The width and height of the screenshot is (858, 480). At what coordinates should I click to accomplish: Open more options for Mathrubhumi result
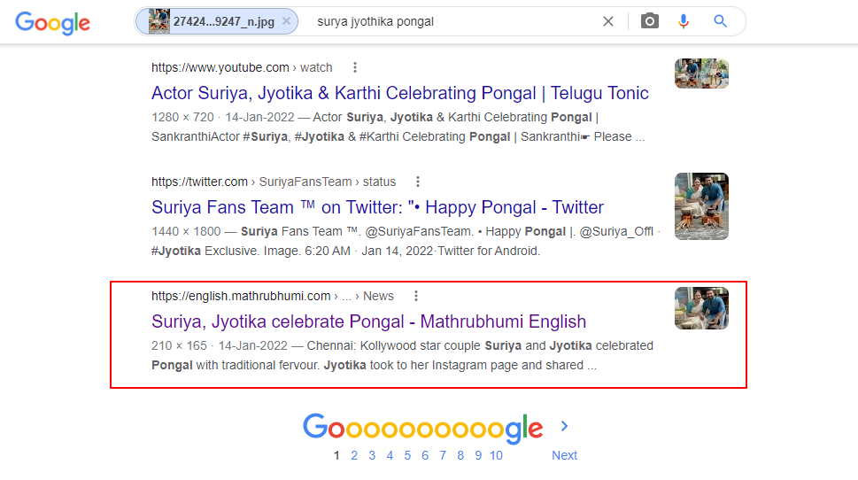tap(416, 296)
